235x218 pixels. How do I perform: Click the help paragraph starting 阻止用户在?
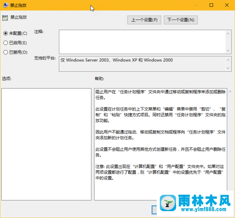coord(161,95)
